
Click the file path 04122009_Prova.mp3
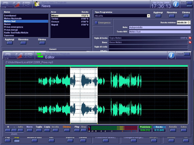point(29,62)
